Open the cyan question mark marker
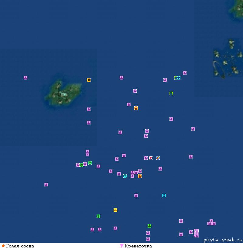 [125, 176]
